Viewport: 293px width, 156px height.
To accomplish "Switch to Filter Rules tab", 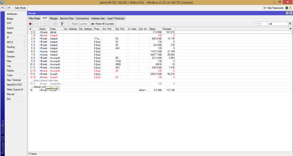I will coord(34,18).
